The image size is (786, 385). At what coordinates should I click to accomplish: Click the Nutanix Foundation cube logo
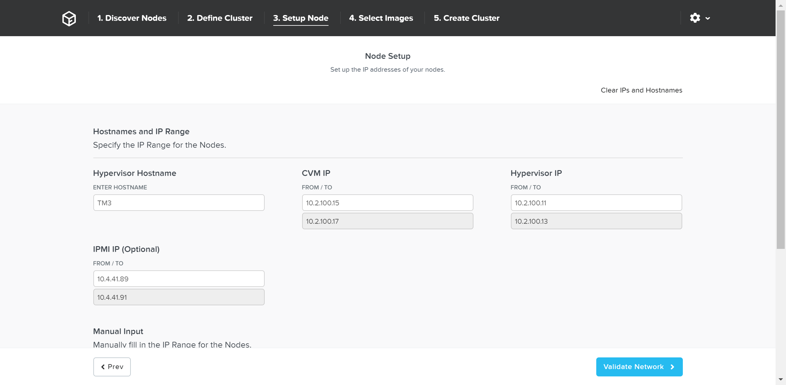[x=69, y=18]
